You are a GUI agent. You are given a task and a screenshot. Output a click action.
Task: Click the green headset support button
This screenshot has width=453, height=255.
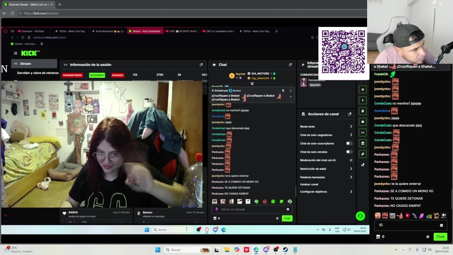tap(360, 216)
